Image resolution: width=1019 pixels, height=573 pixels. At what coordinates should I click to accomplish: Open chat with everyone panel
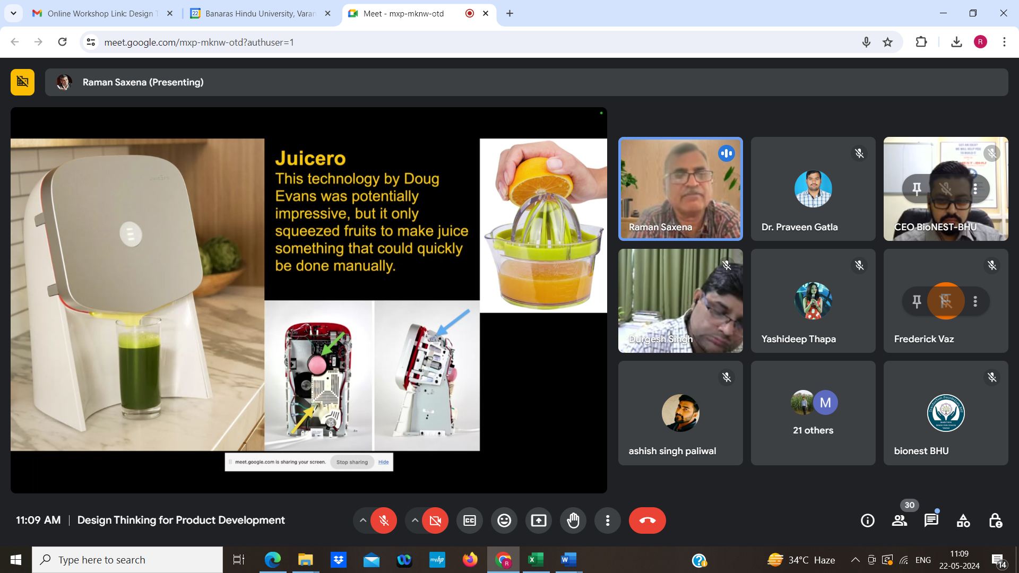(931, 520)
